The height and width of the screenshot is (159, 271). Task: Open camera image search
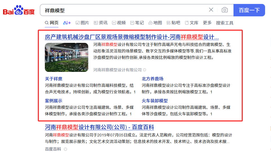[224, 10]
